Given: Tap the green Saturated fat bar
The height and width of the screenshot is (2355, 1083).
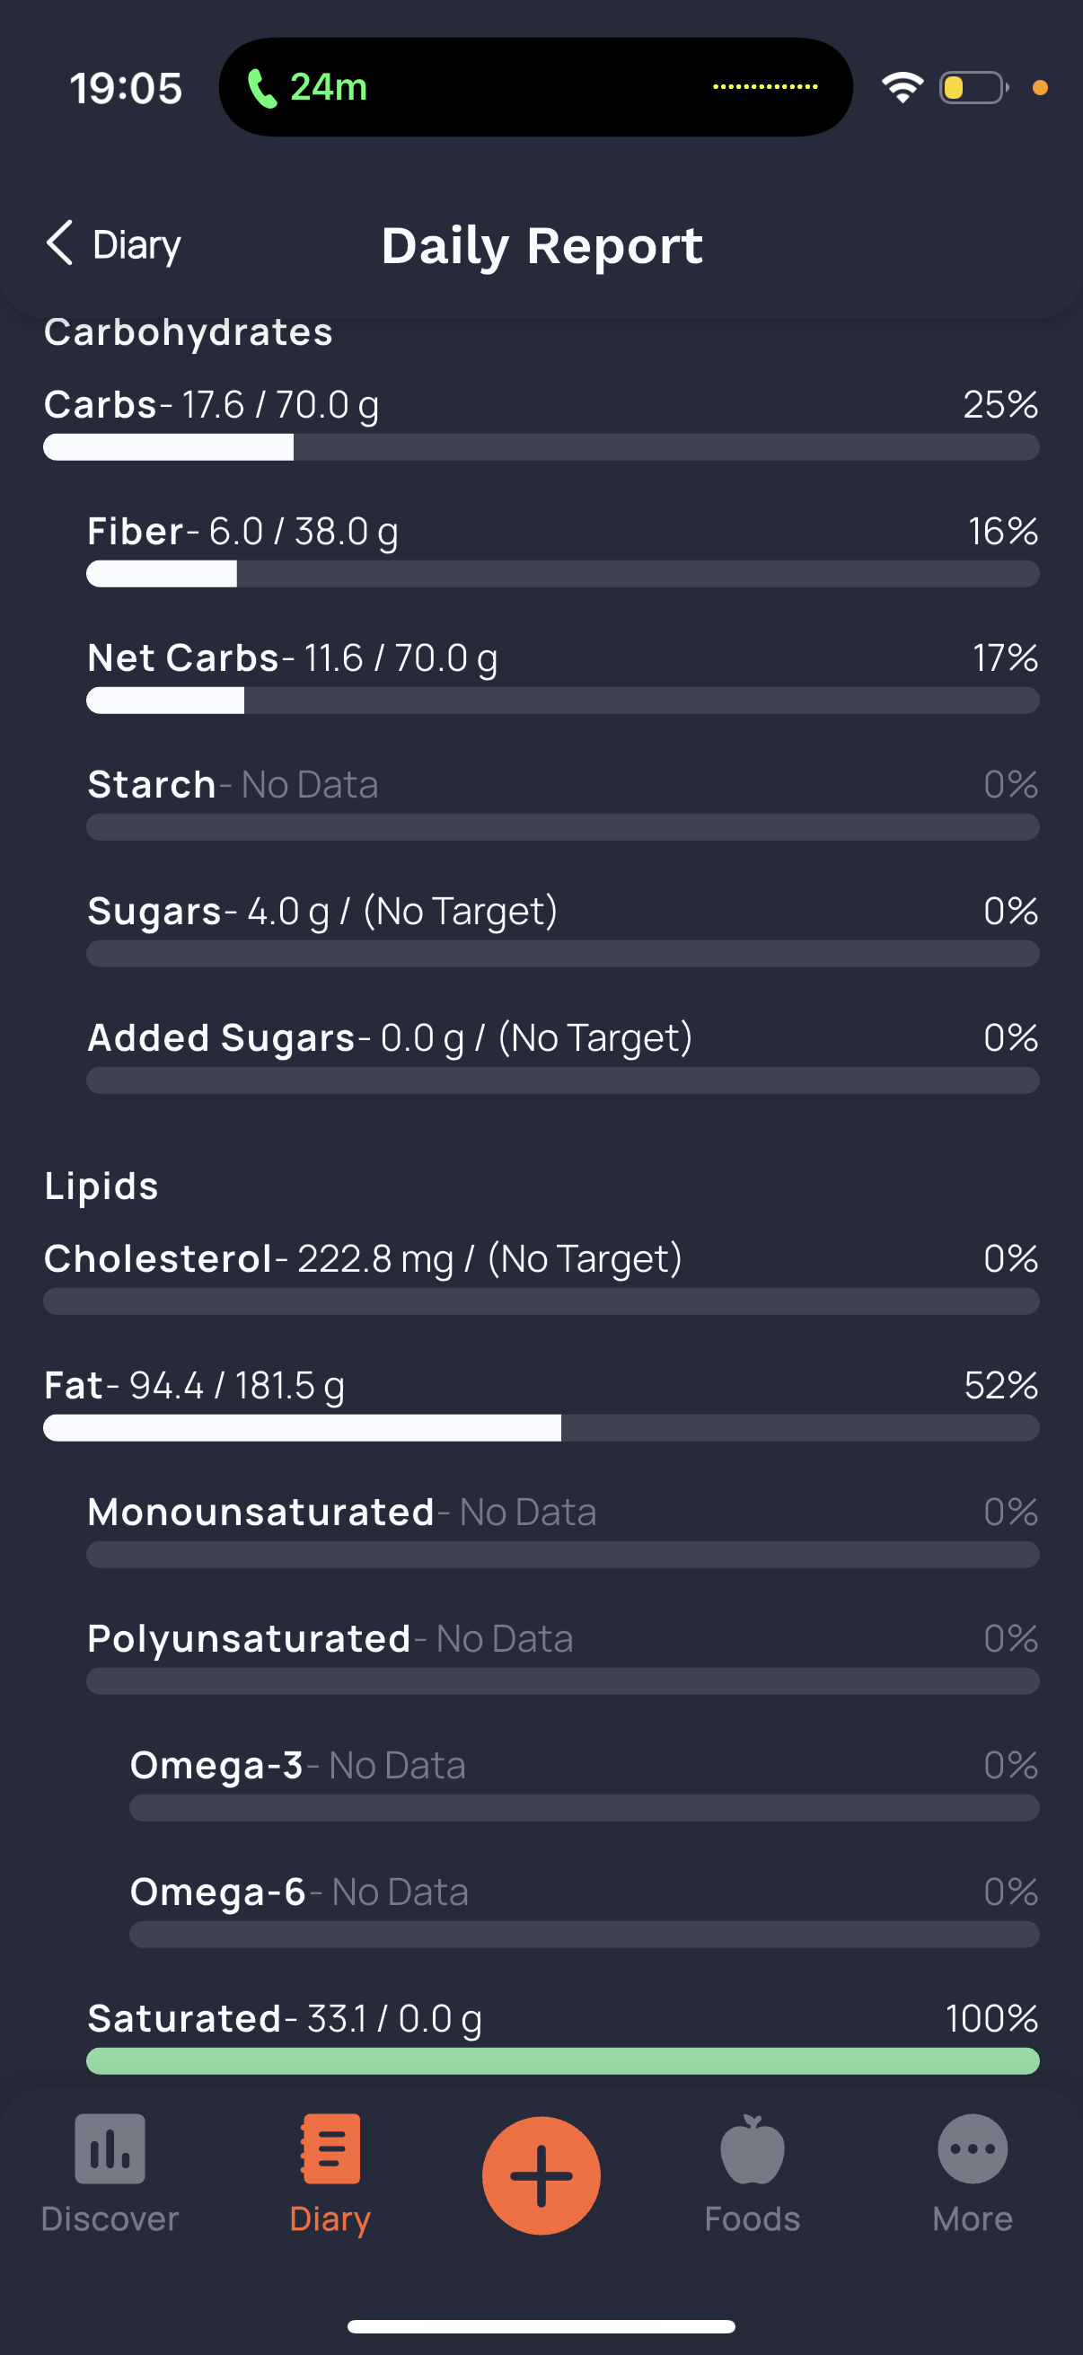Looking at the screenshot, I should pyautogui.click(x=562, y=2060).
